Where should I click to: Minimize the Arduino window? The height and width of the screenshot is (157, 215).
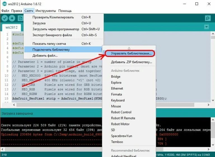click(x=185, y=4)
